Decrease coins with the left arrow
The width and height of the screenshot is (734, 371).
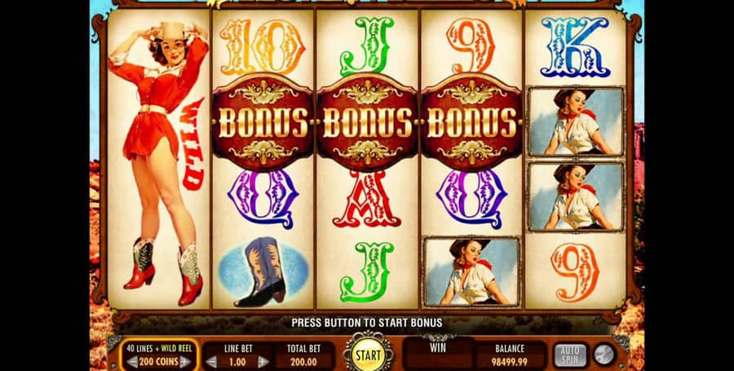133,362
